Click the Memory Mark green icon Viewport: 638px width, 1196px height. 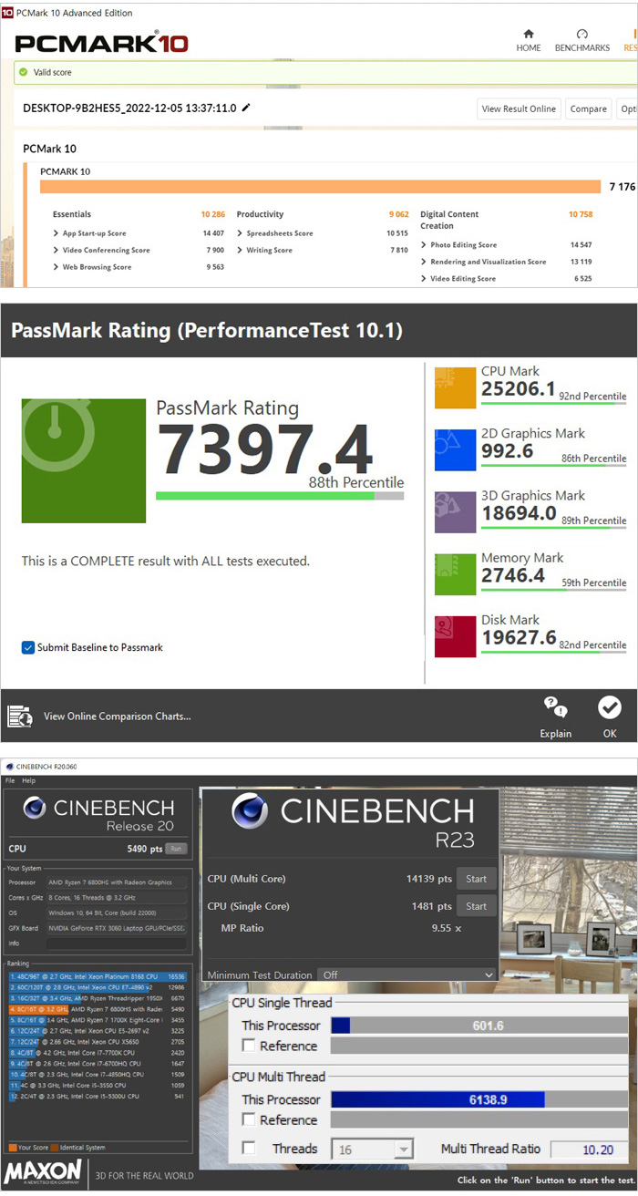(x=455, y=574)
